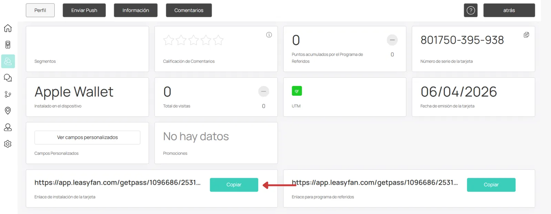The height and width of the screenshot is (214, 551).
Task: Click the Instalado en el dispositivo label
Action: [58, 106]
